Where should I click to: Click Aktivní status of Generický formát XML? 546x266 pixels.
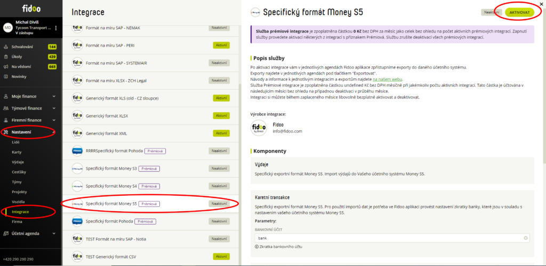pos(221,134)
